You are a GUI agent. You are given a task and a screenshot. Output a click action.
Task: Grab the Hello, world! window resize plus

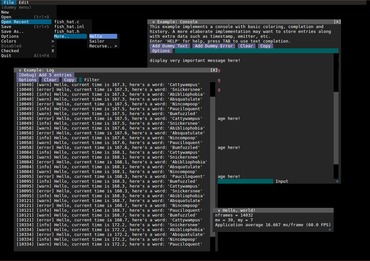click(x=330, y=230)
